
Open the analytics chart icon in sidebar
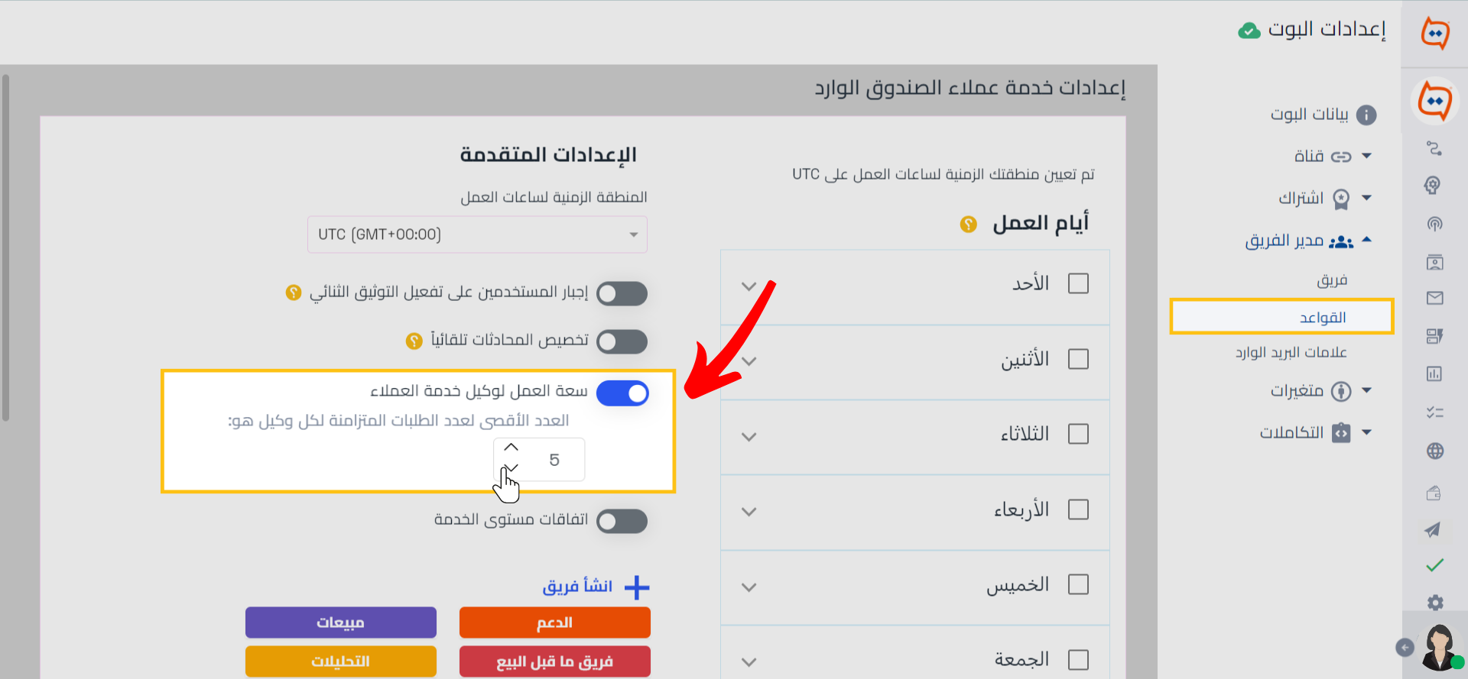[1435, 373]
